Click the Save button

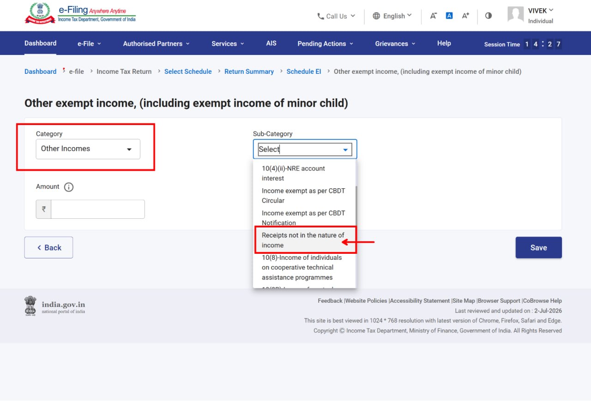538,247
